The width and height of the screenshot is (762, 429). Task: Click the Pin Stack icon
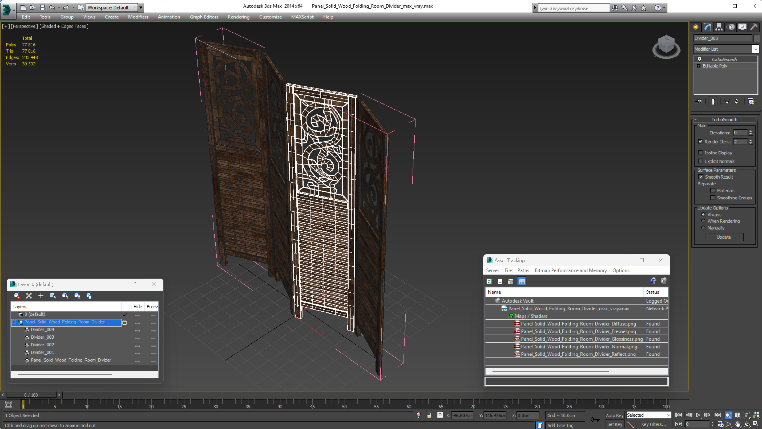pos(699,102)
